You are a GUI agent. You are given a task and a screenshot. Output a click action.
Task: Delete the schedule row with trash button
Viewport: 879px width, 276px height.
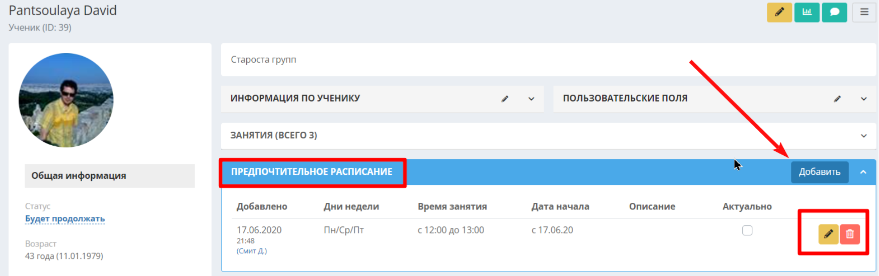pos(850,234)
